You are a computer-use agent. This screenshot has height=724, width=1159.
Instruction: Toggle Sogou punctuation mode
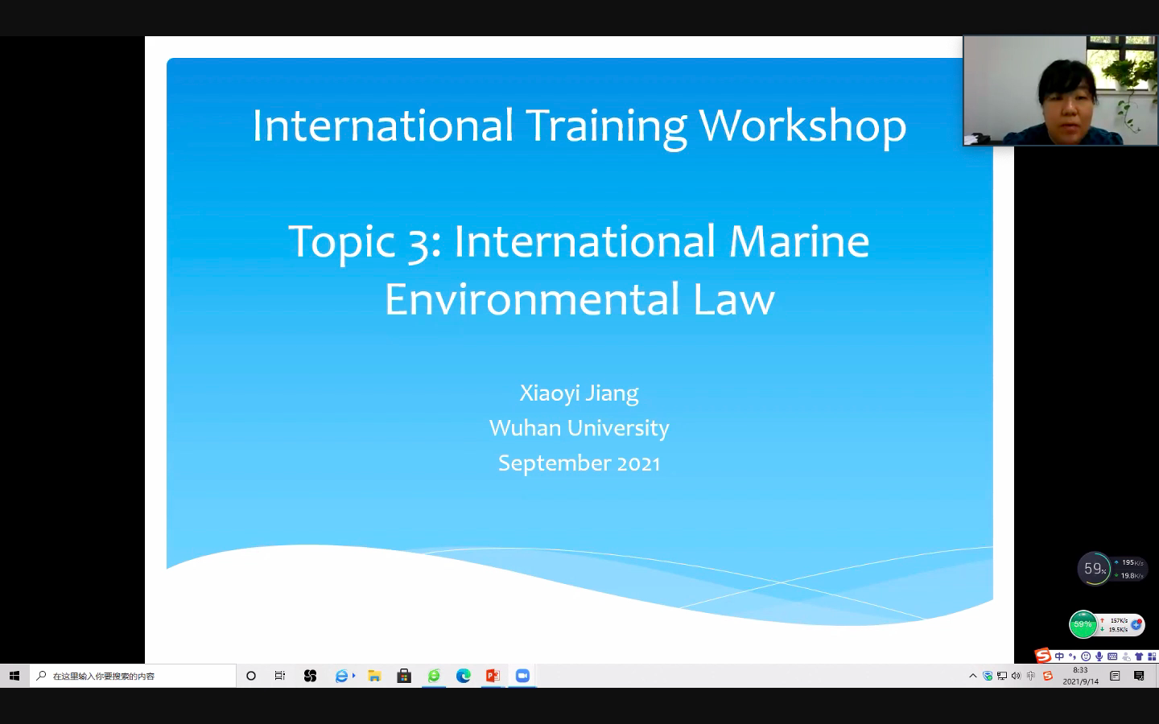coord(1072,656)
